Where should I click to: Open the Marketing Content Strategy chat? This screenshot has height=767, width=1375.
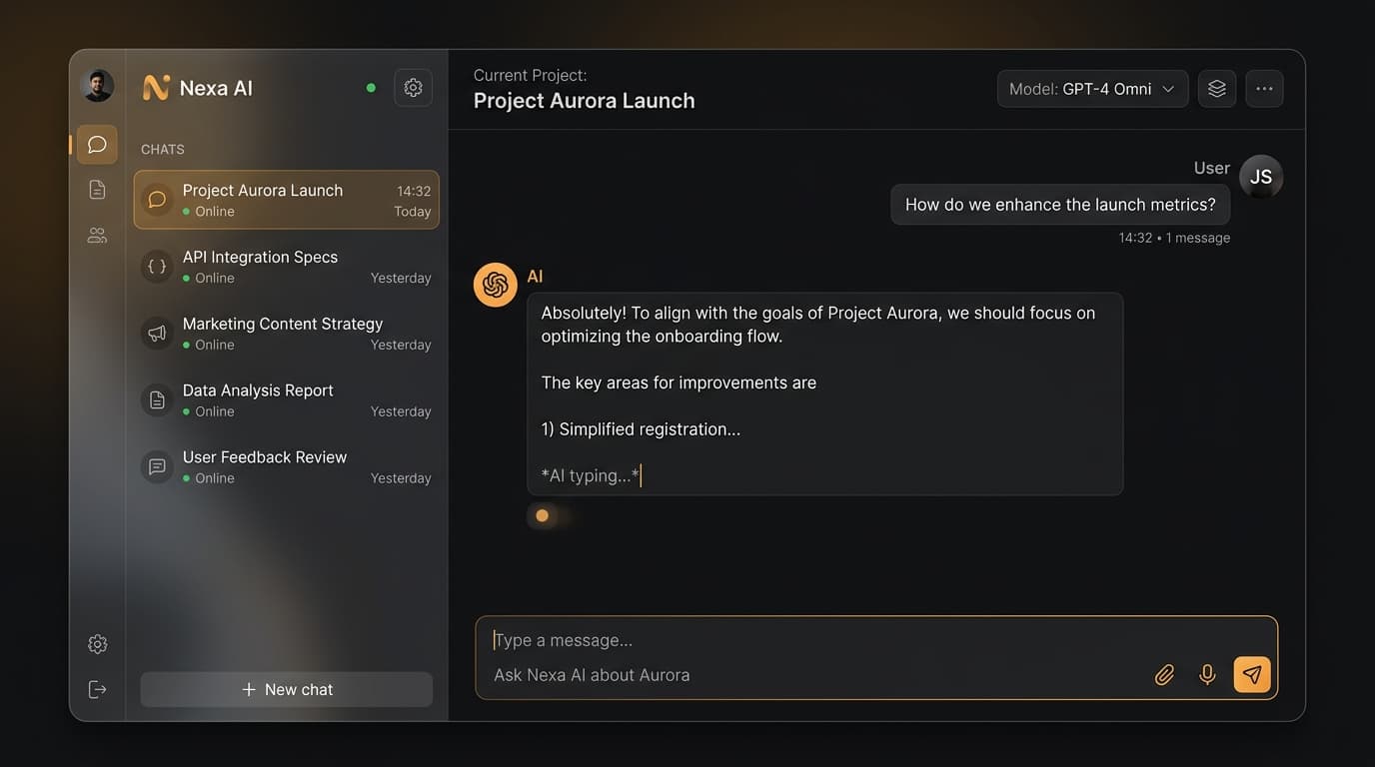tap(286, 334)
